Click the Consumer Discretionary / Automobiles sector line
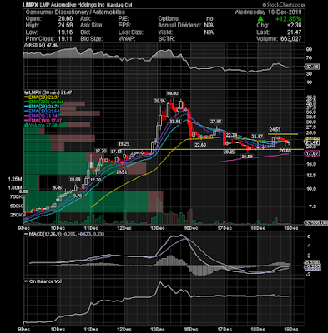 click(75, 12)
